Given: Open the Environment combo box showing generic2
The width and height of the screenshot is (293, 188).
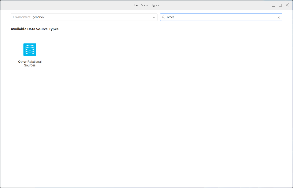Looking at the screenshot, I should tap(84, 17).
